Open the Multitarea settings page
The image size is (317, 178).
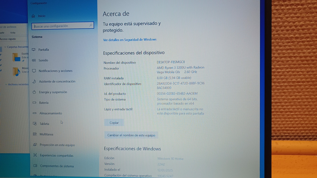click(46, 134)
